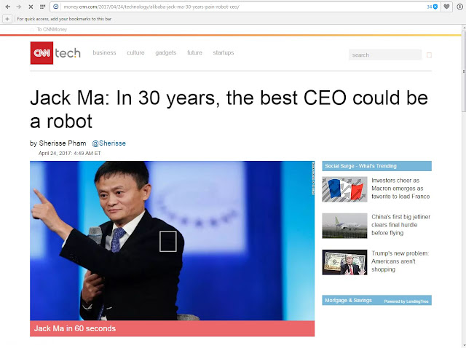
Task: Click into the search field
Action: 385,55
